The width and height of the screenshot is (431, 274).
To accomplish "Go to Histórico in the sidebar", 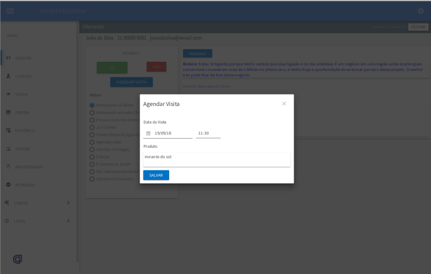I will [25, 131].
